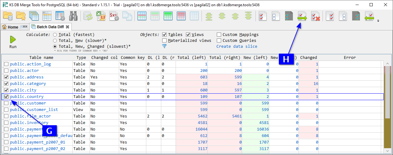Switch to the Home tab
Image resolution: width=393 pixels, height=155 pixels.
click(10, 27)
